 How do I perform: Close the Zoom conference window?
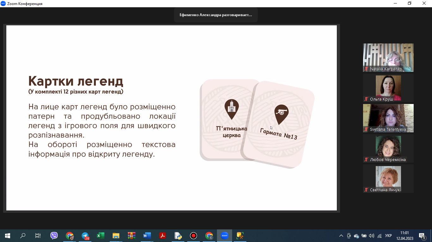pyautogui.click(x=424, y=3)
